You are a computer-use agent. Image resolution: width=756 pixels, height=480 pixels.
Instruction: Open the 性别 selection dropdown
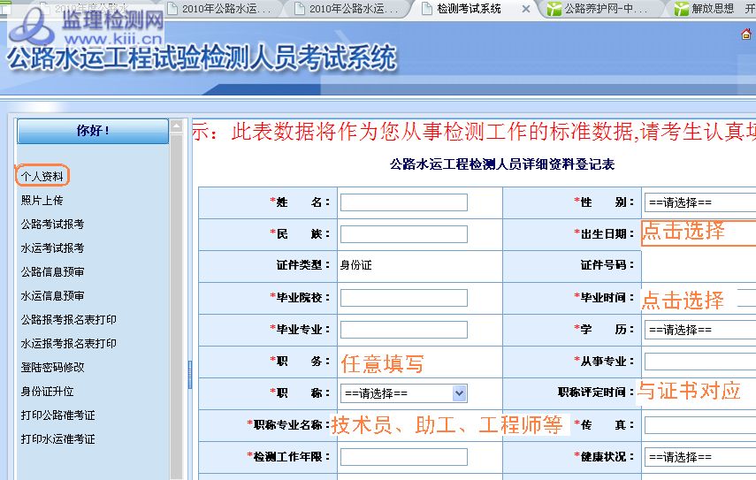(x=699, y=202)
